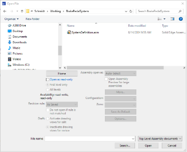
Task: Click the Options... button
Action: [121, 119]
